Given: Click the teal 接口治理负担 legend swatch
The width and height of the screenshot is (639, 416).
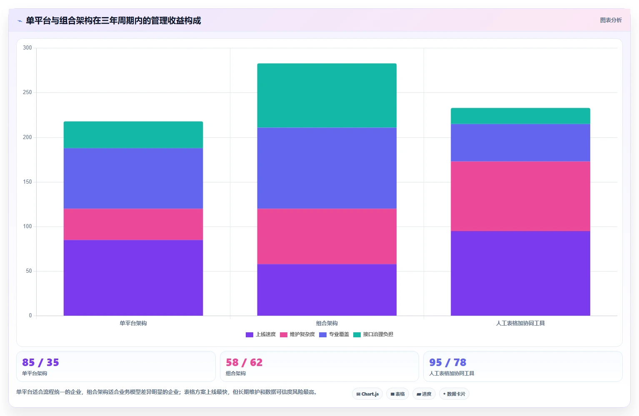Looking at the screenshot, I should (357, 335).
